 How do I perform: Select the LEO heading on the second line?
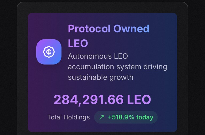coord(78,43)
